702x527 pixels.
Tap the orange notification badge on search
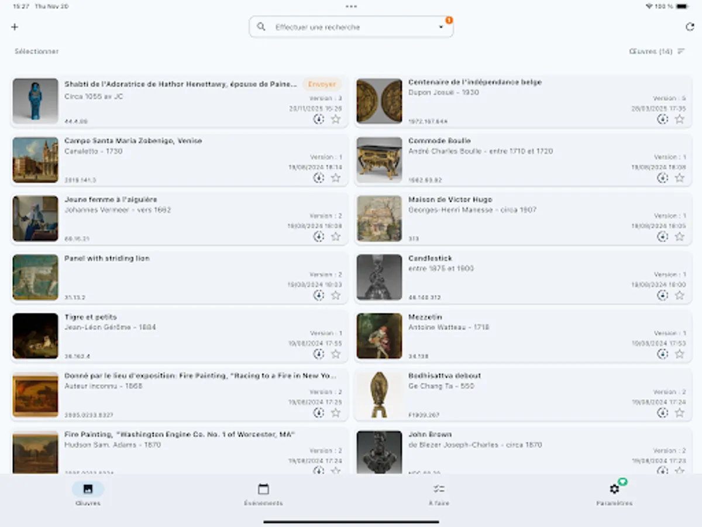(449, 20)
